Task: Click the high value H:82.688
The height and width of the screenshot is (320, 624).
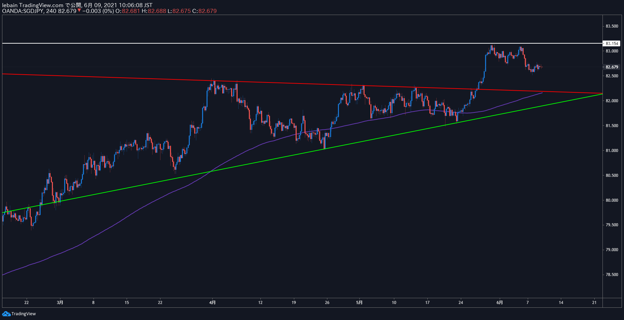Action: (x=154, y=11)
